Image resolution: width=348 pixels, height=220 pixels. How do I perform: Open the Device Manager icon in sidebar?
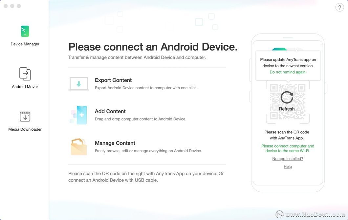[25, 31]
